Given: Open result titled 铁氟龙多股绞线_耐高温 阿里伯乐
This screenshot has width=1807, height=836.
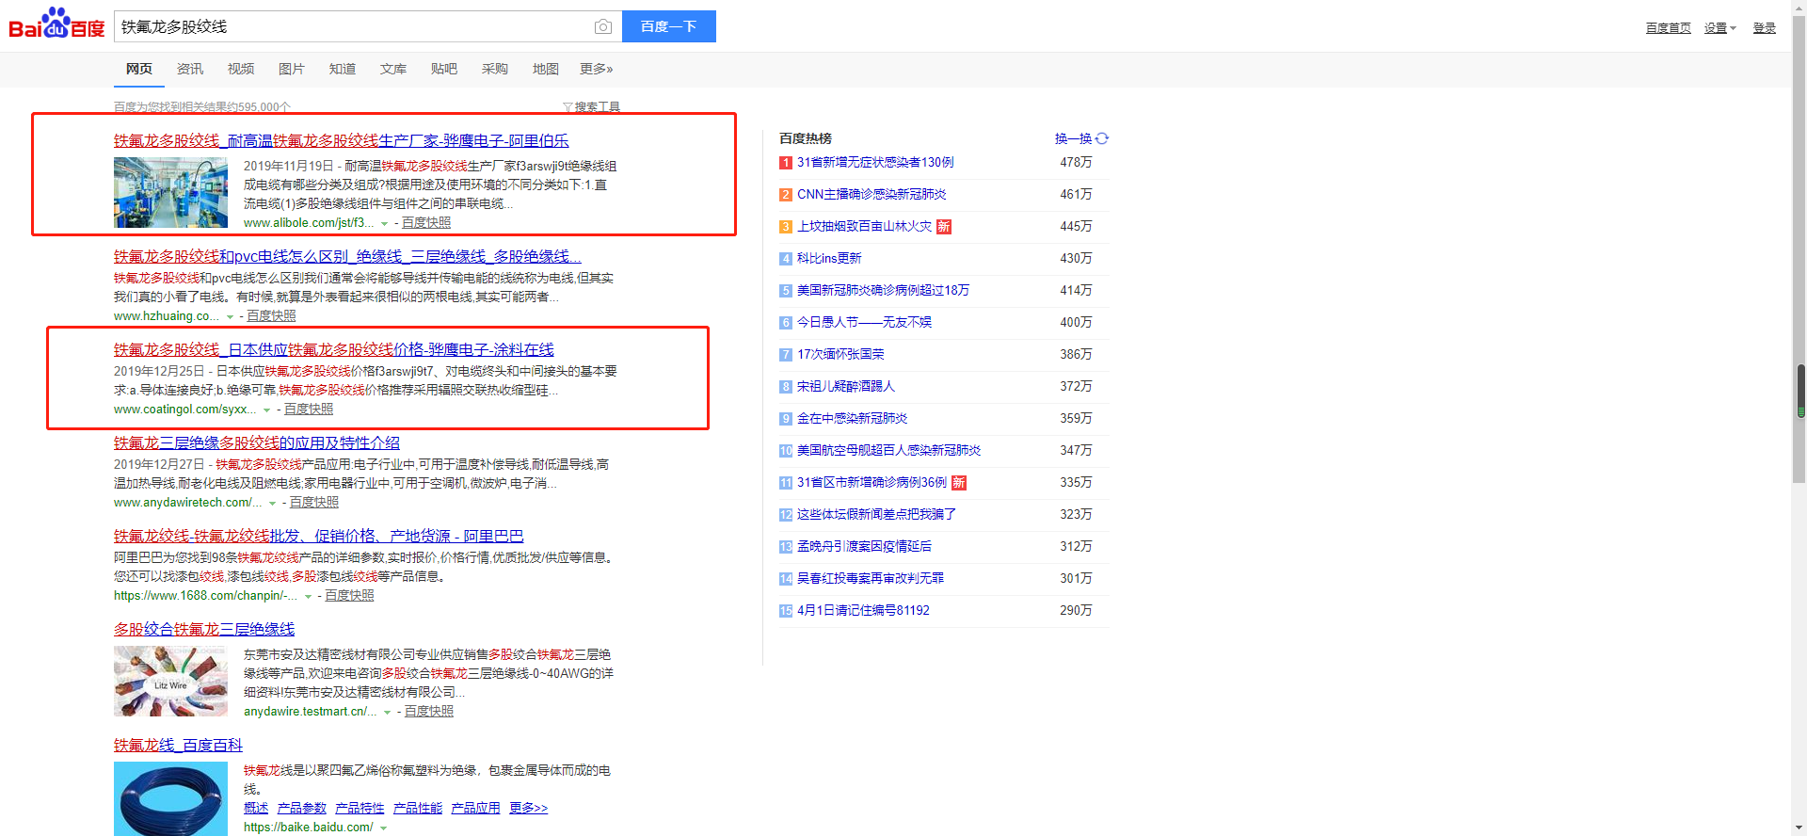Looking at the screenshot, I should (x=342, y=140).
